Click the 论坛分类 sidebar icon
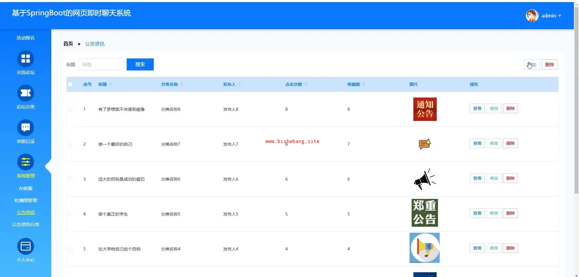The image size is (579, 277). point(26,93)
